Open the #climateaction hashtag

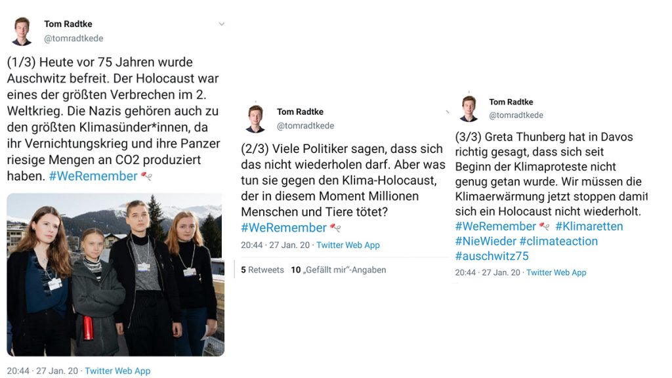pos(558,241)
